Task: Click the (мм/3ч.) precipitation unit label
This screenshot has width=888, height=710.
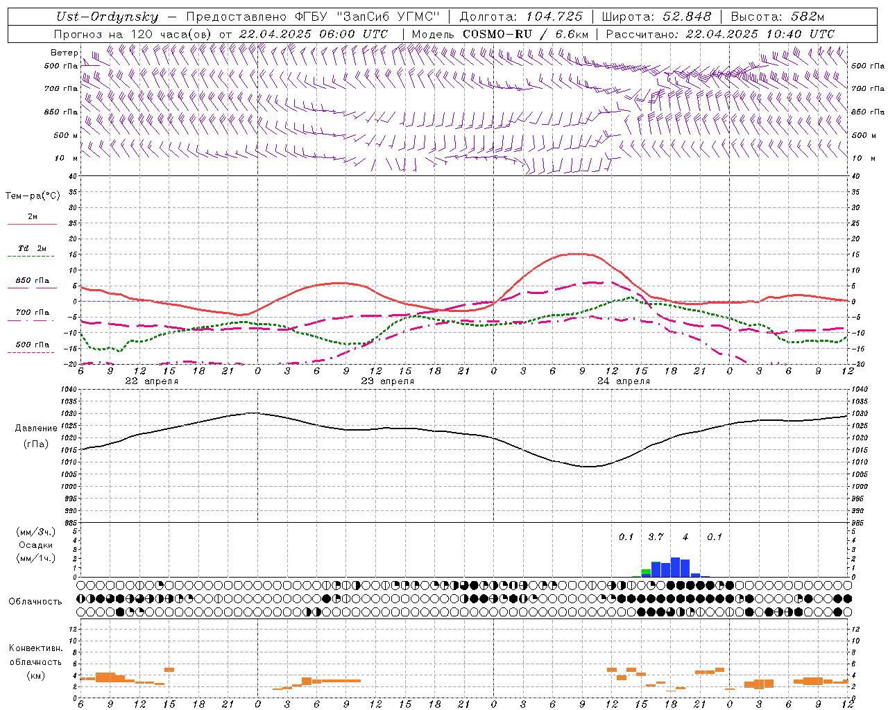Action: tap(36, 532)
